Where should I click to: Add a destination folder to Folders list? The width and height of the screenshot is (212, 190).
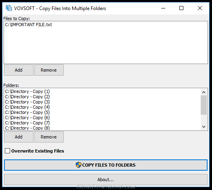(19, 137)
